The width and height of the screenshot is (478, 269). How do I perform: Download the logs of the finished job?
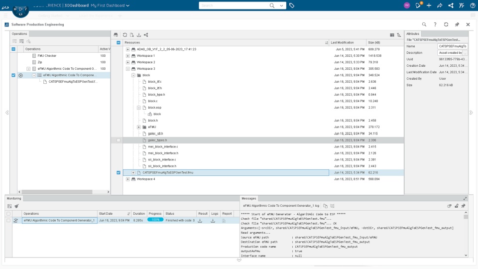(x=213, y=221)
